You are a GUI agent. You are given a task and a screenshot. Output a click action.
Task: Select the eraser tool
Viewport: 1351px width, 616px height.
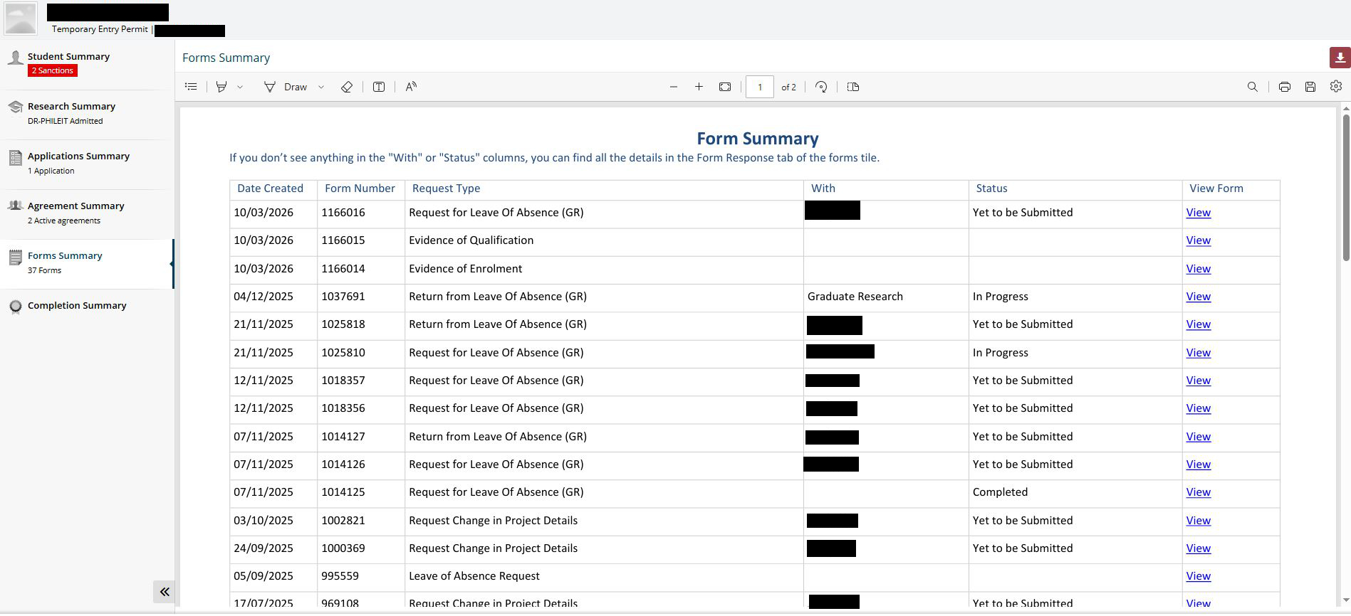click(347, 87)
